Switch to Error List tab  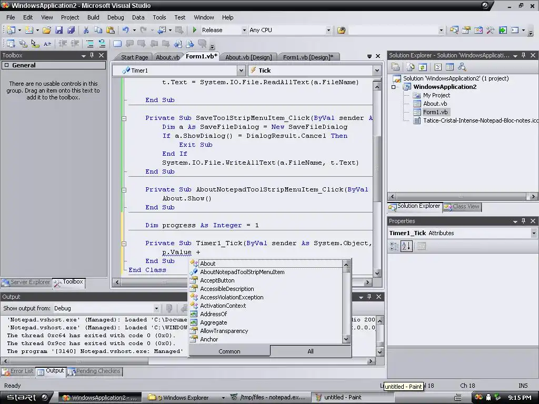(18, 371)
